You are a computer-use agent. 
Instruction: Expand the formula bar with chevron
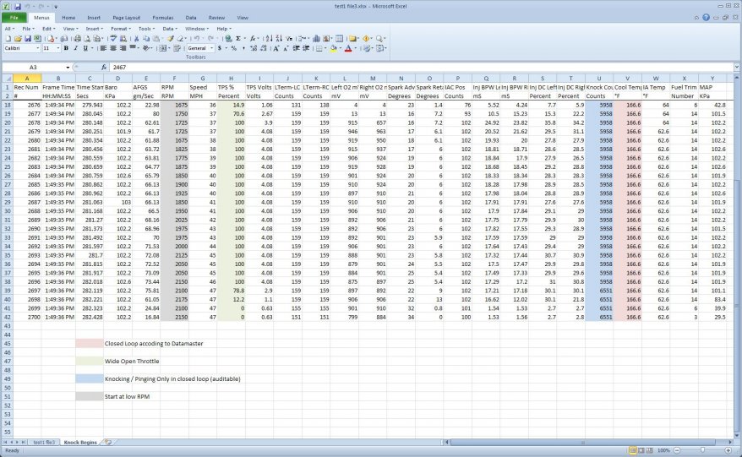pos(737,68)
